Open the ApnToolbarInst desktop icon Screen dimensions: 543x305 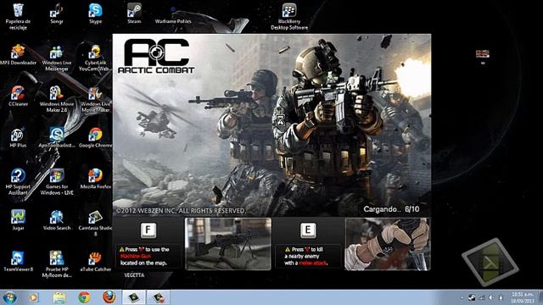click(57, 137)
